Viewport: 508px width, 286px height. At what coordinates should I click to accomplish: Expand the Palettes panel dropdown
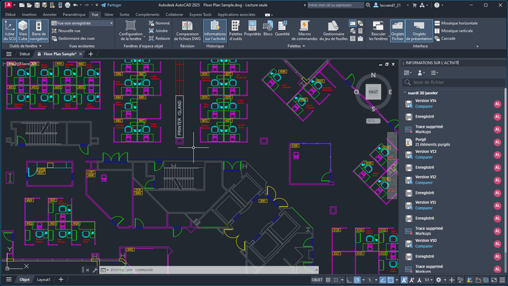[296, 46]
